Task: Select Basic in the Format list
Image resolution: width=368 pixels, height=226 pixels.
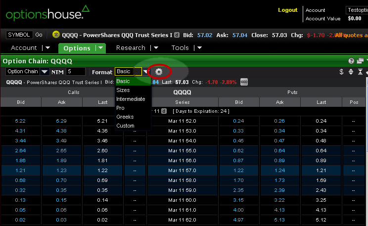Action: coord(133,81)
